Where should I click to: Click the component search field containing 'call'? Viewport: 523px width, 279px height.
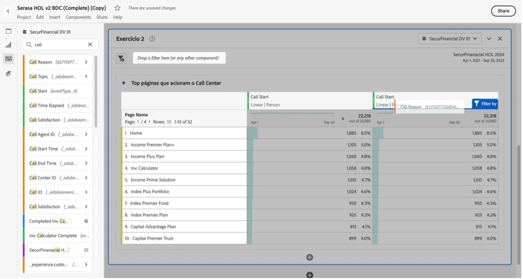click(60, 44)
